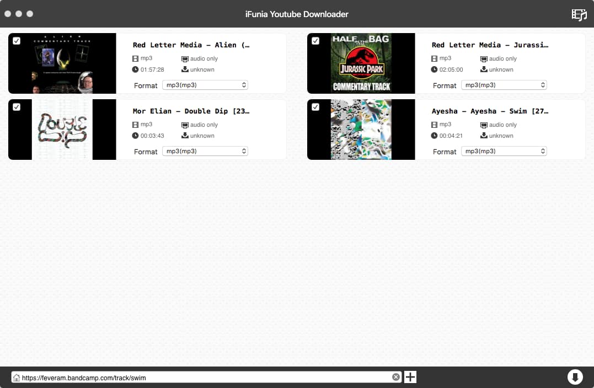Image resolution: width=594 pixels, height=388 pixels.
Task: Click the iFunia Youtube Downloader title bar
Action: coord(297,15)
